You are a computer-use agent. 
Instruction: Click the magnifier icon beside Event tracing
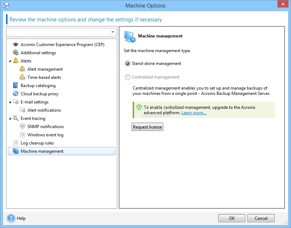point(16,118)
